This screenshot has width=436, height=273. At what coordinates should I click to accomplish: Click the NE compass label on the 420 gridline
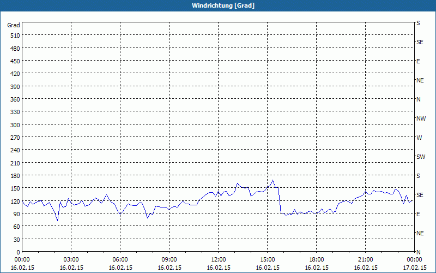[x=420, y=80]
